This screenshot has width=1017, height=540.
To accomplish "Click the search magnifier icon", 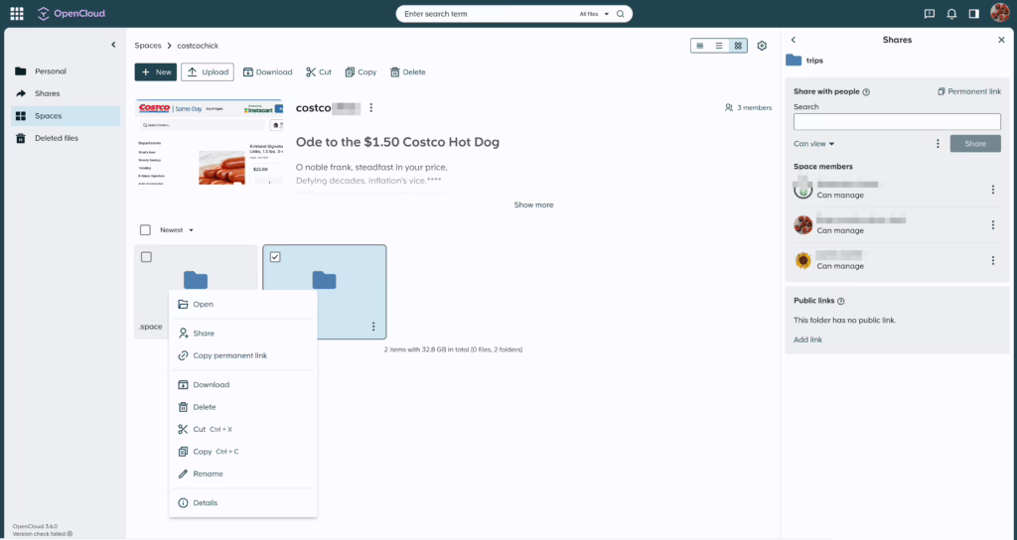I will (x=620, y=14).
